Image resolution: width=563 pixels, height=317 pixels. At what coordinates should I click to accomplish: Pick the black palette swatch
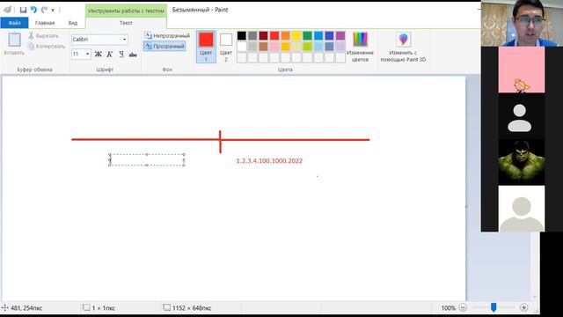242,35
